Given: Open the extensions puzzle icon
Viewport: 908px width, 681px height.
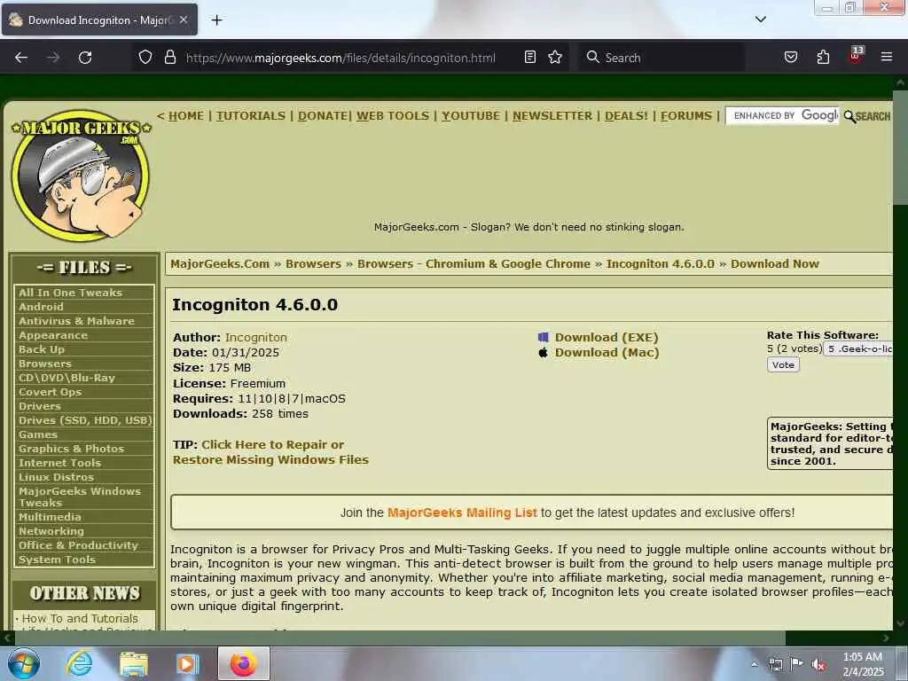Looking at the screenshot, I should [x=823, y=57].
